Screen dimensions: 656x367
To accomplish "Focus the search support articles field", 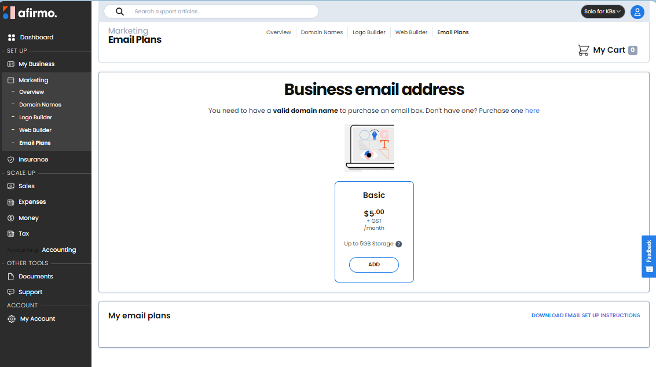I will (x=211, y=12).
